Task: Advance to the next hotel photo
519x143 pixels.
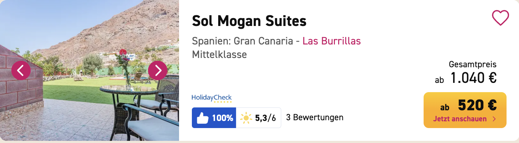Action: click(158, 70)
